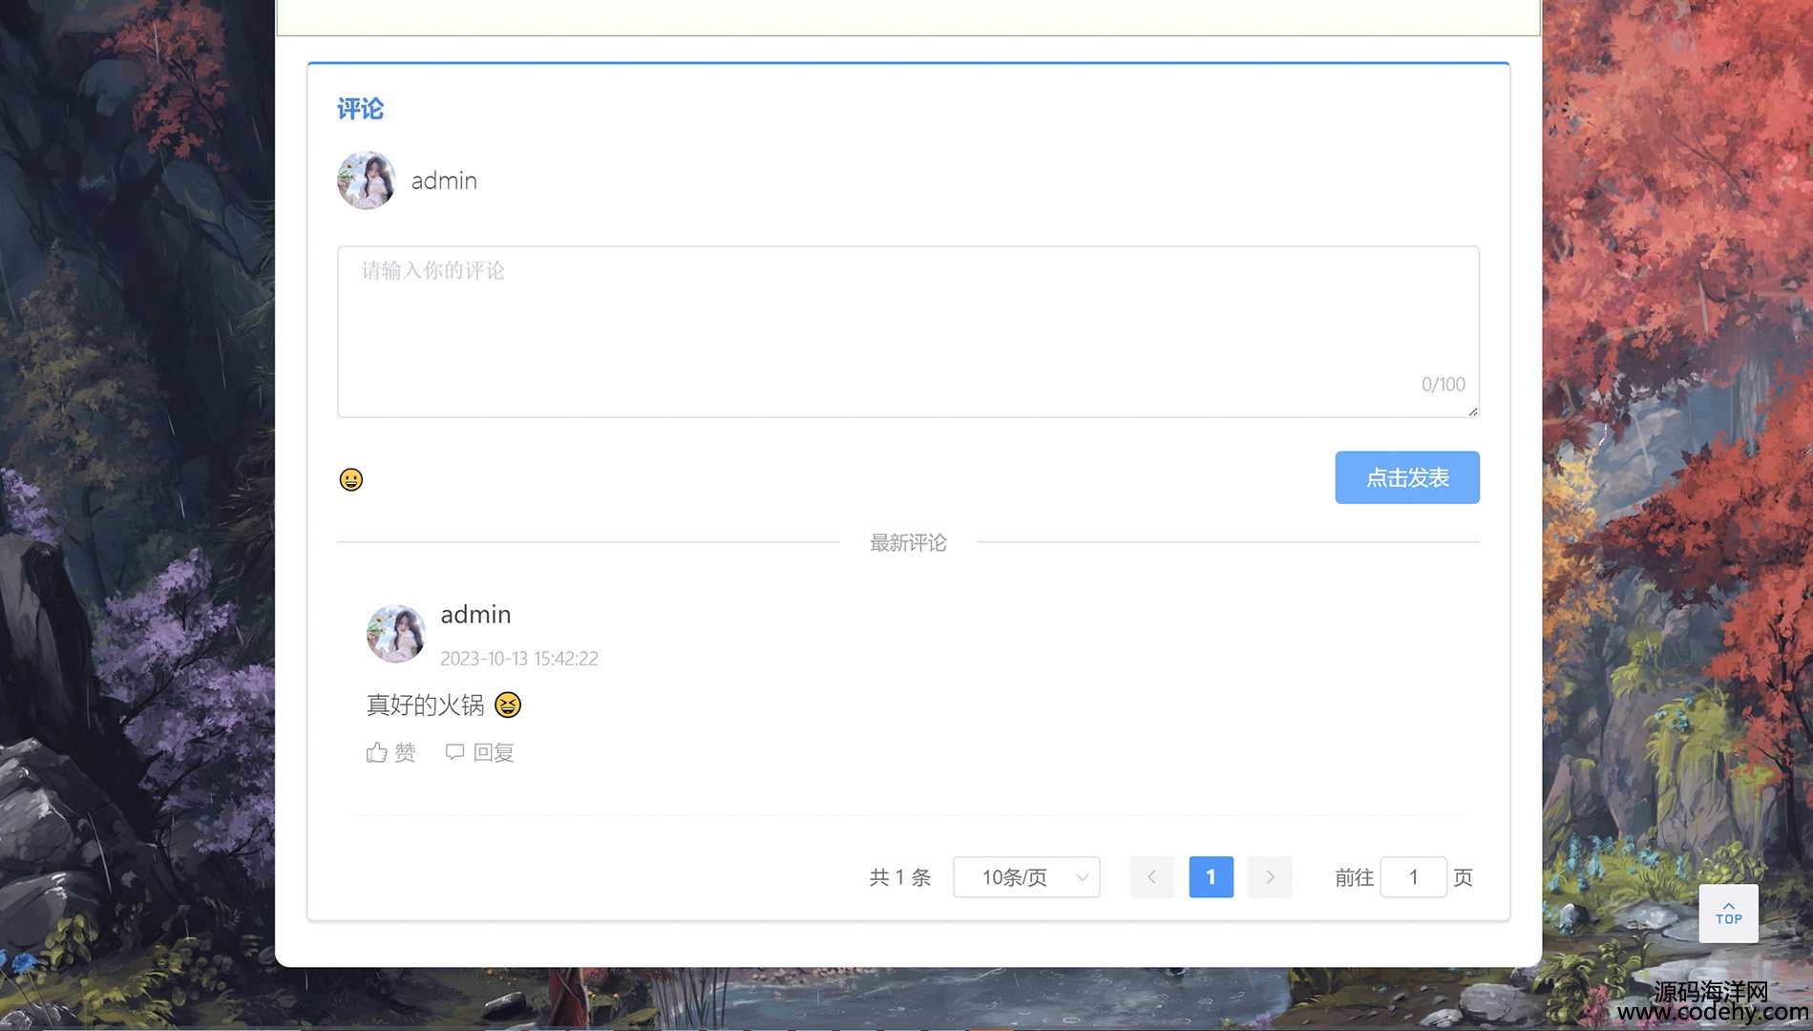Viewport: 1813px width, 1031px height.
Task: Open the emoji picker below the comment box
Action: pos(351,479)
